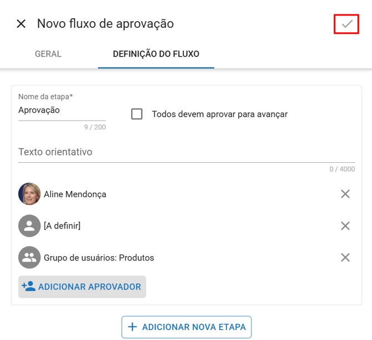Click the plus icon in ADICIONAR NOVA ETAPA
This screenshot has width=372, height=340.
point(132,327)
